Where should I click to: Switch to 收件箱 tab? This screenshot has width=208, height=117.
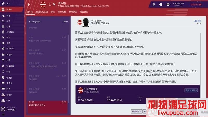point(30,12)
